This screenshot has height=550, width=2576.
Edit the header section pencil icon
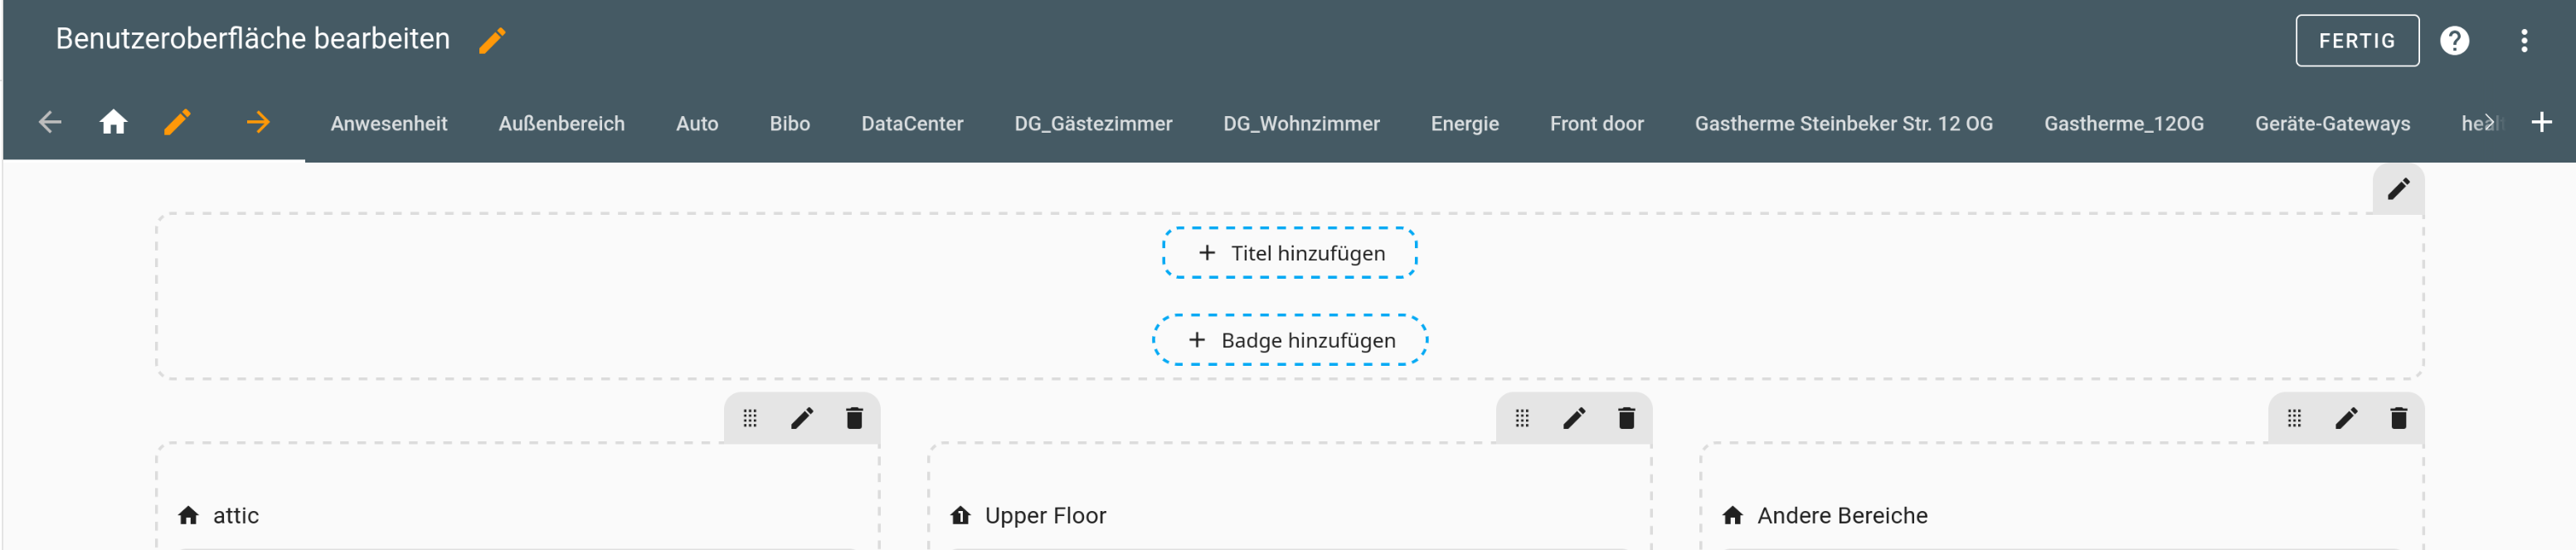pyautogui.click(x=2397, y=189)
